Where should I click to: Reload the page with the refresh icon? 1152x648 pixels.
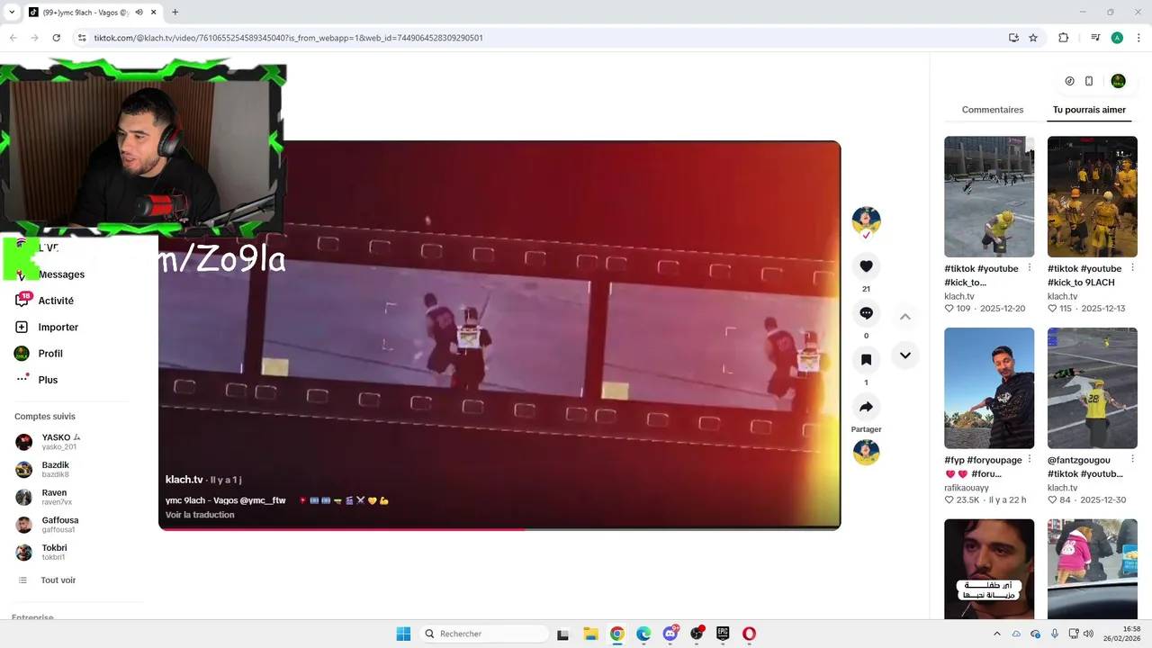point(57,38)
